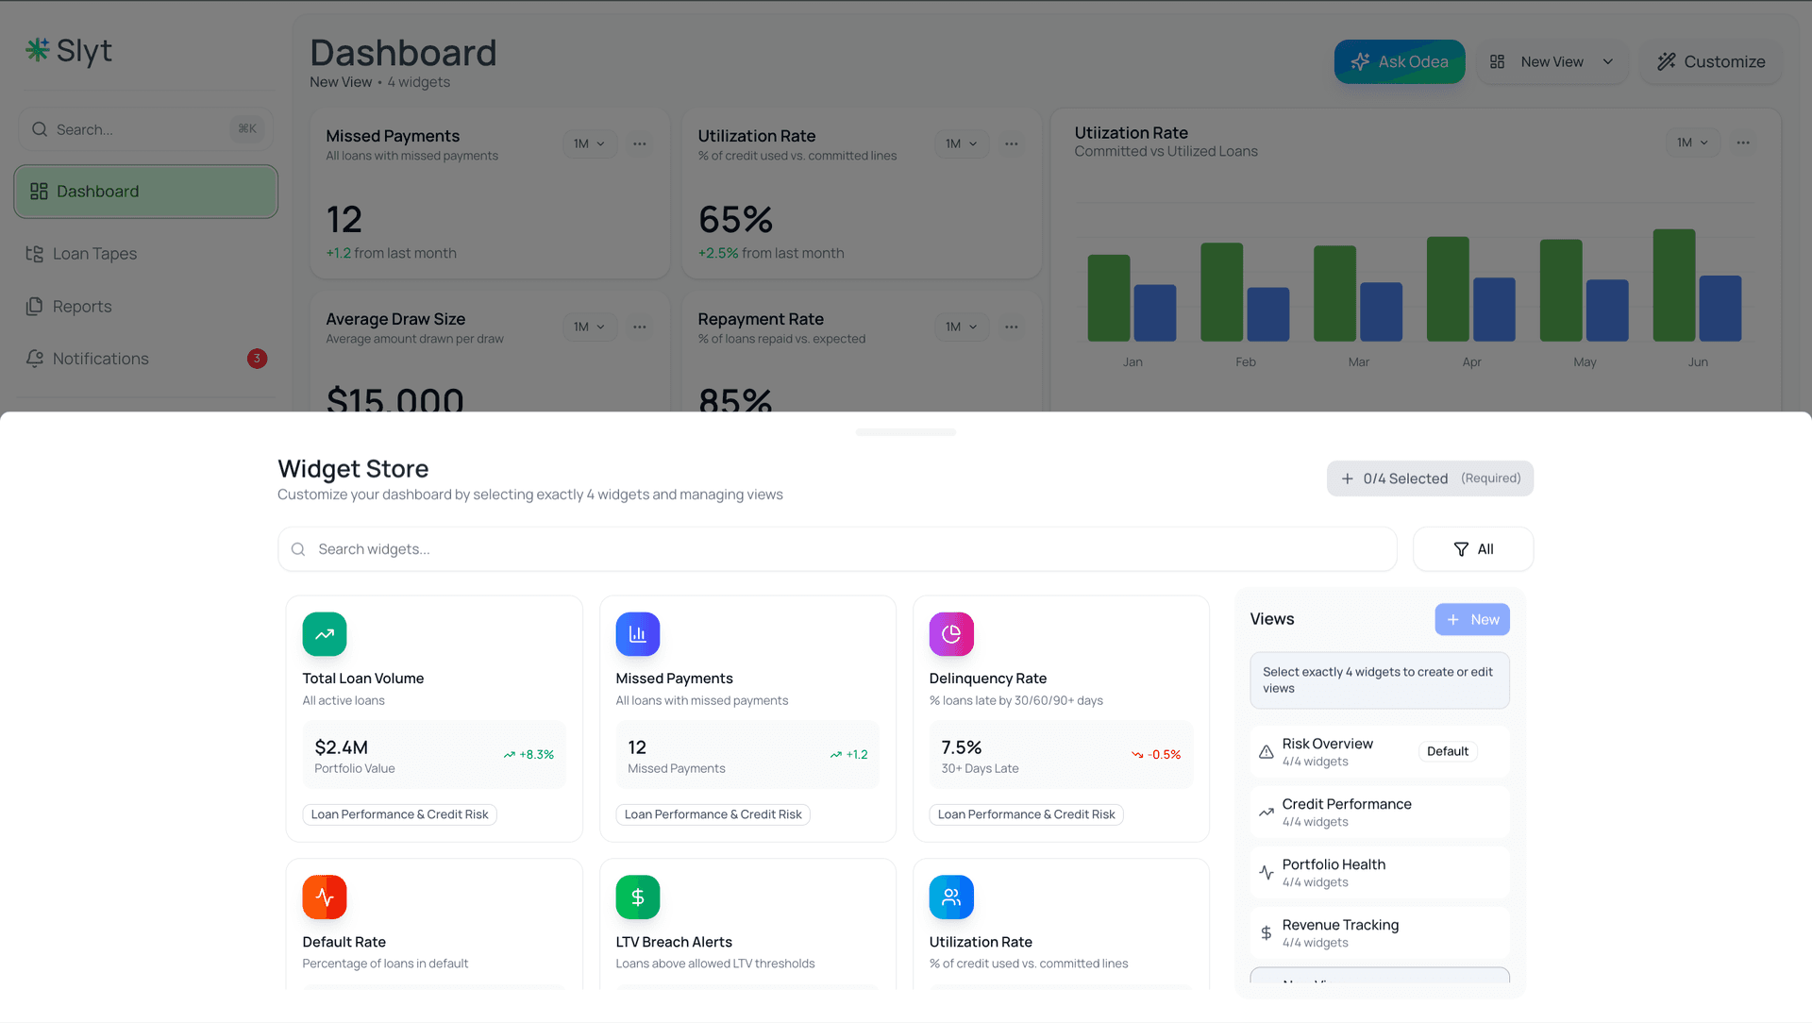This screenshot has height=1023, width=1812.
Task: Select the Portfolio Health view
Action: coord(1380,873)
